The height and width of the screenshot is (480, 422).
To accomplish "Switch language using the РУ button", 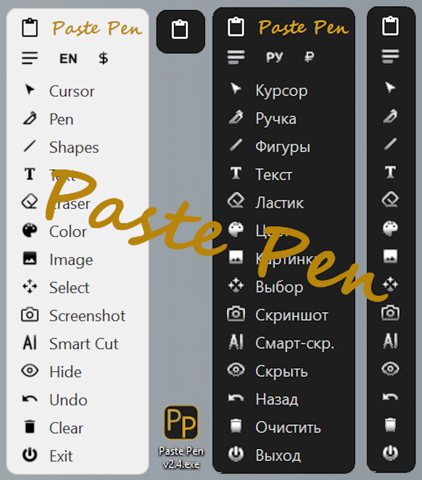I will coord(274,57).
